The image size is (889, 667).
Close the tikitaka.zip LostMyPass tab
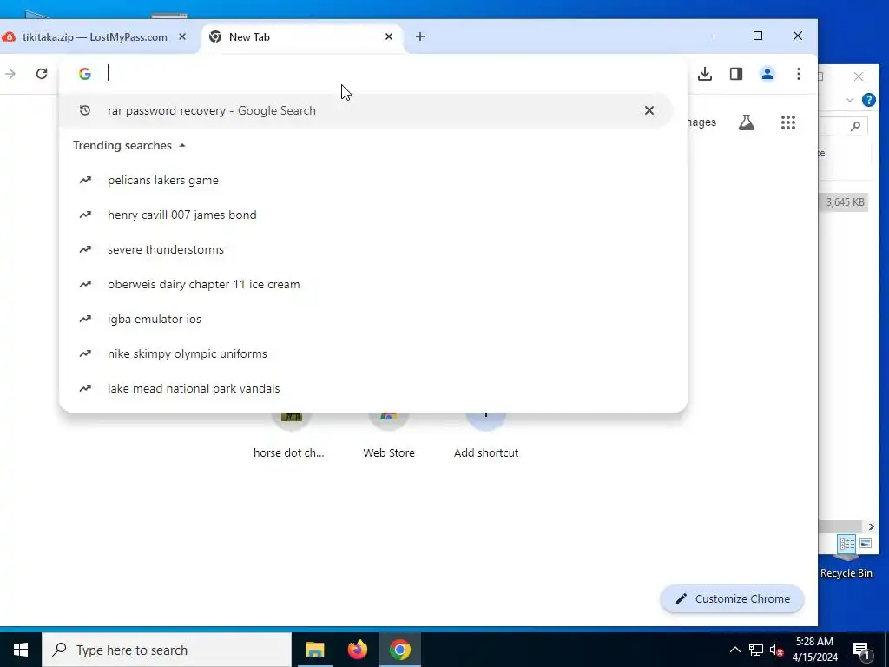click(x=182, y=36)
